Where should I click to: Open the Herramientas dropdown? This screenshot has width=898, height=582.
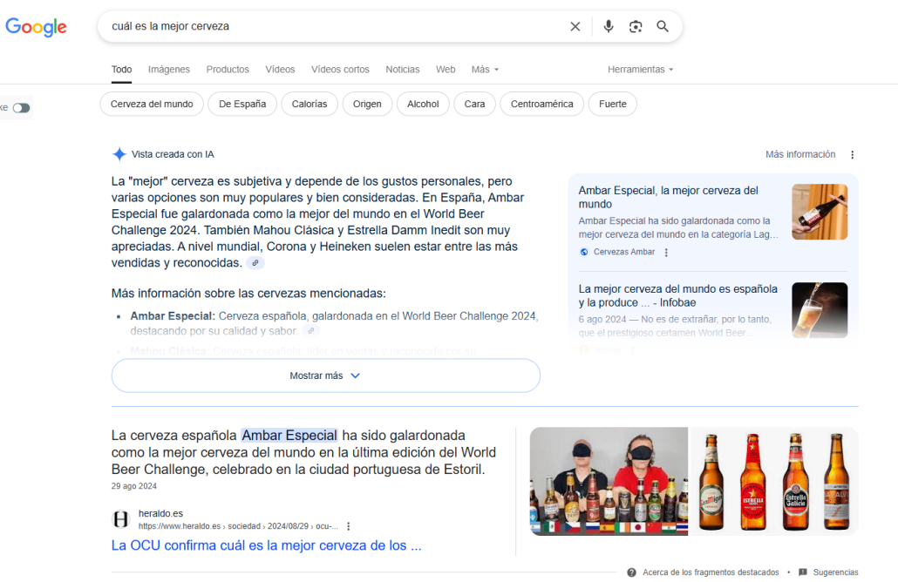(640, 69)
